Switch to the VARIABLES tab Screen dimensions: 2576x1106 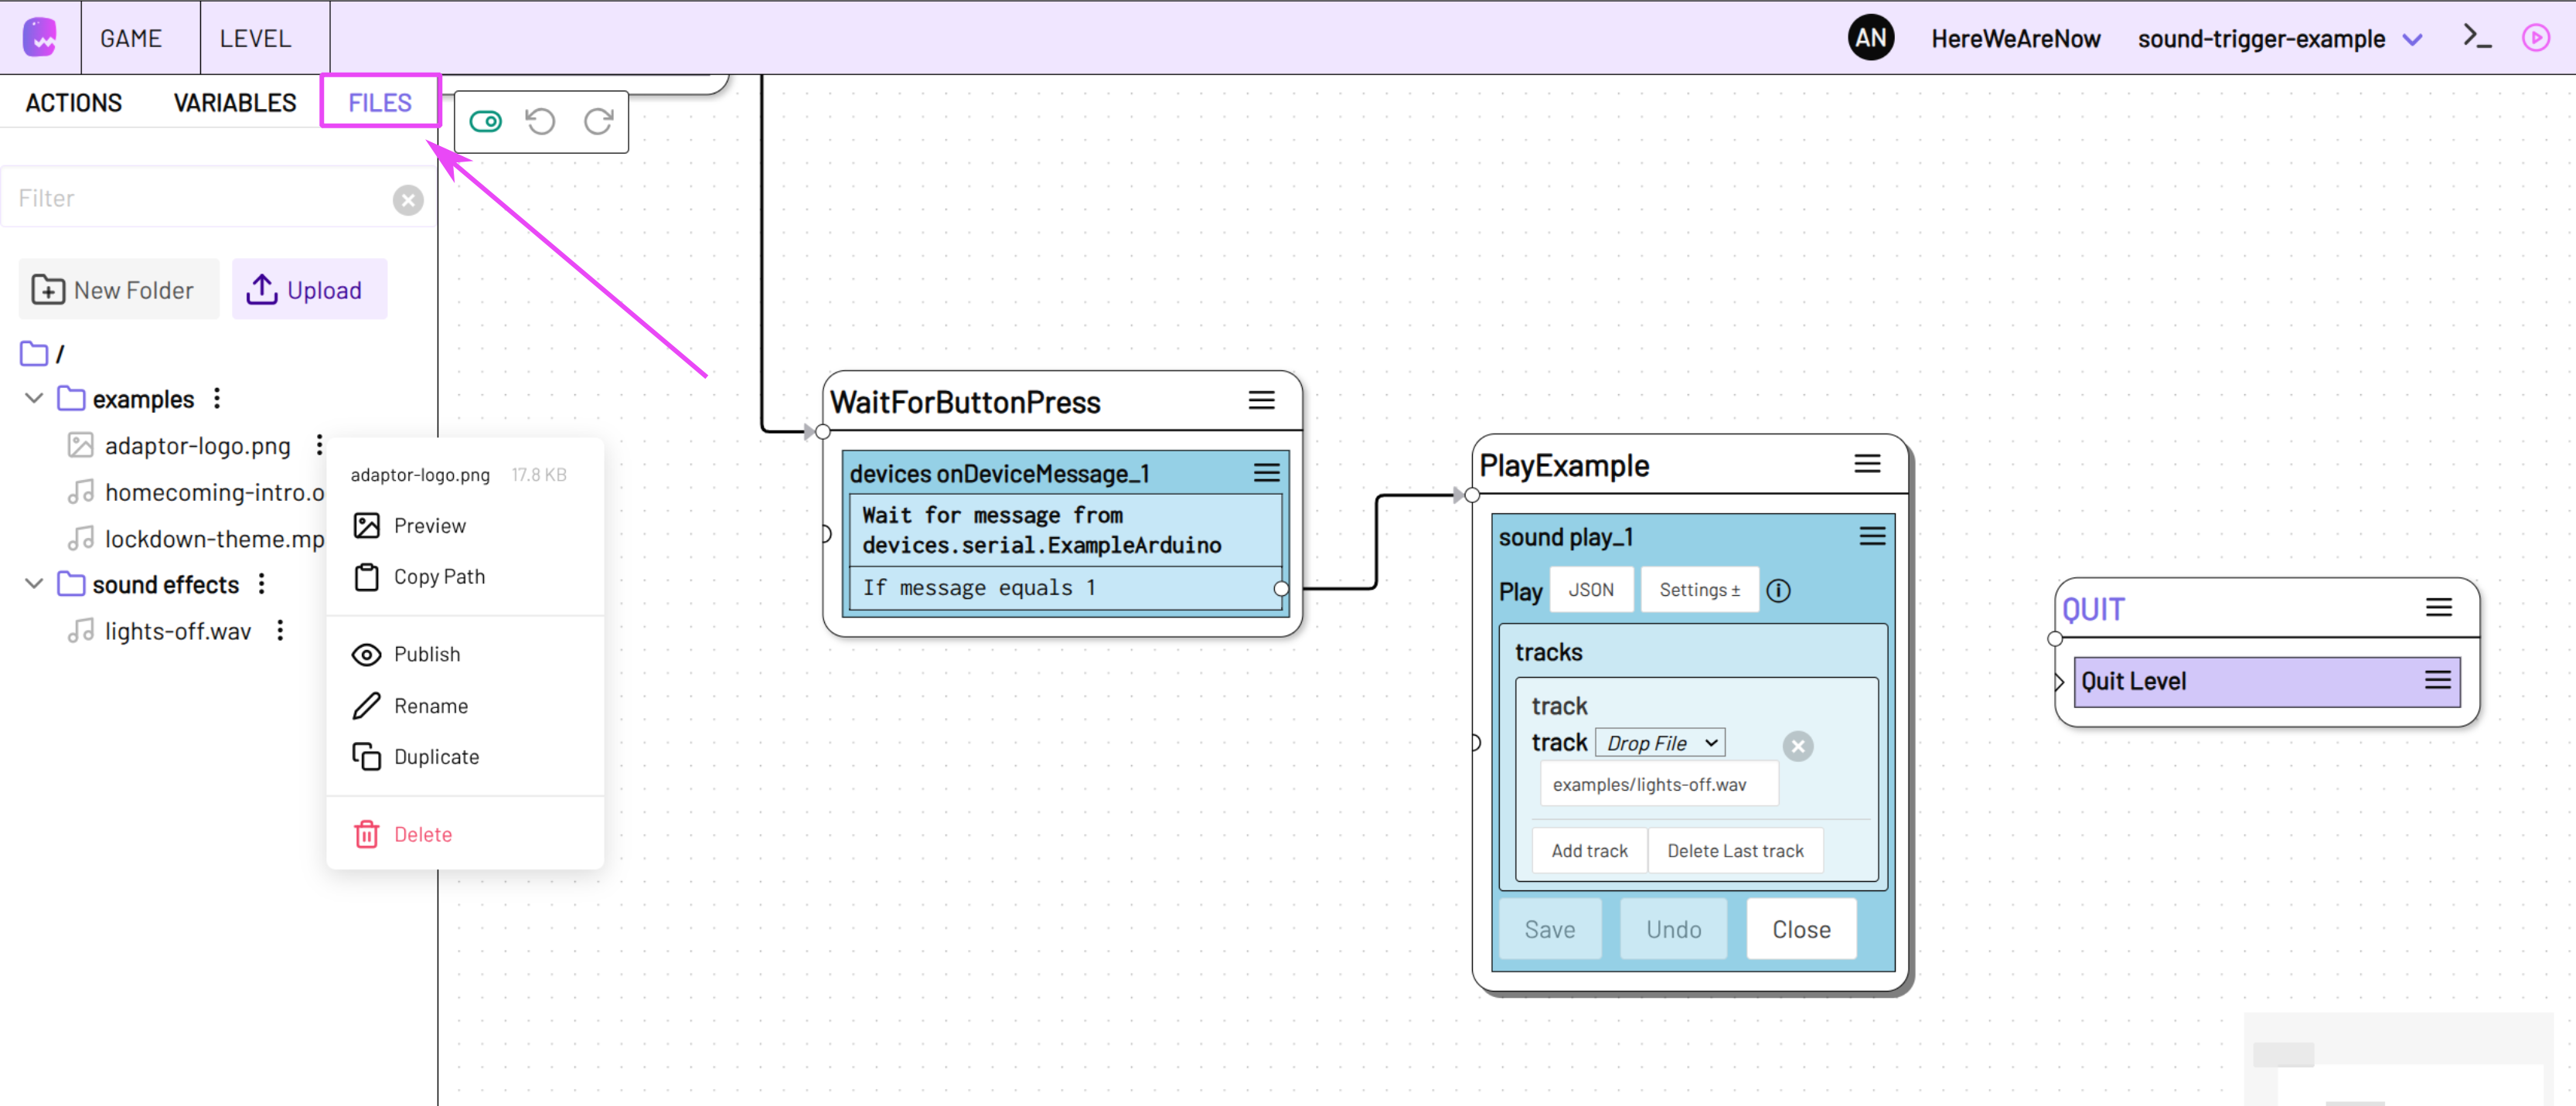click(x=235, y=103)
